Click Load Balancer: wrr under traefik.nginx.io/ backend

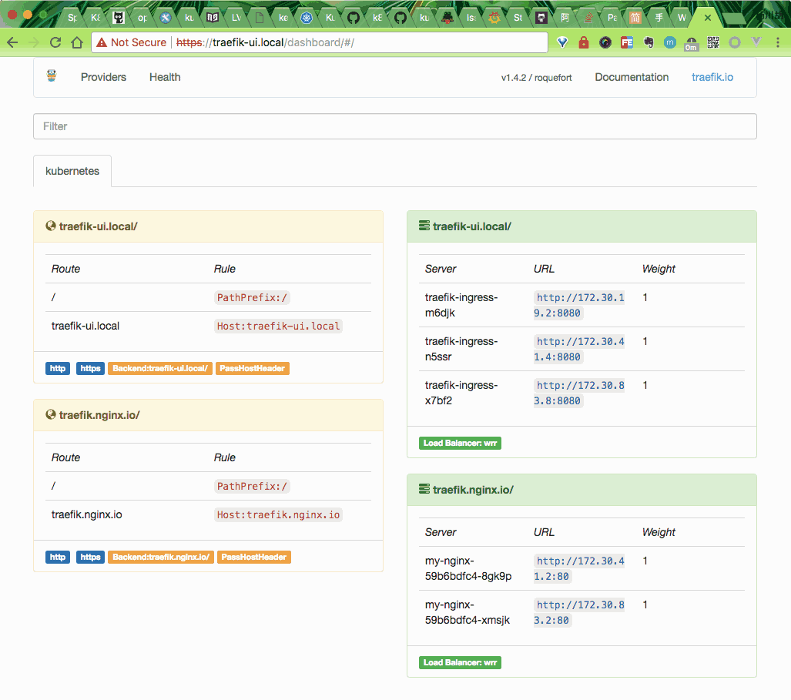pos(460,662)
